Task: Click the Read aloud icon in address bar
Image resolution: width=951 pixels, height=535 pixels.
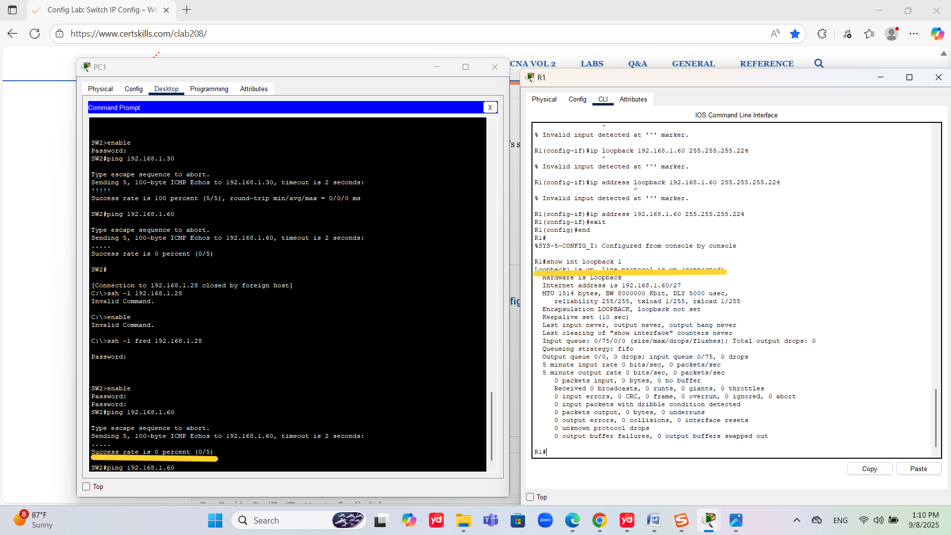Action: click(775, 34)
